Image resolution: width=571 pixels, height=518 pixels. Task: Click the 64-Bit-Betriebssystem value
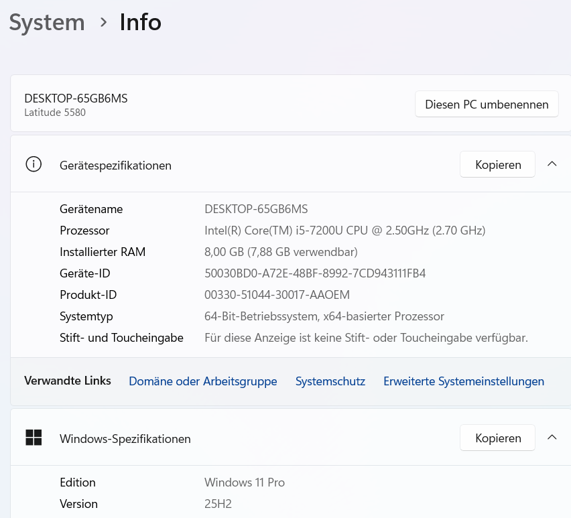point(324,316)
